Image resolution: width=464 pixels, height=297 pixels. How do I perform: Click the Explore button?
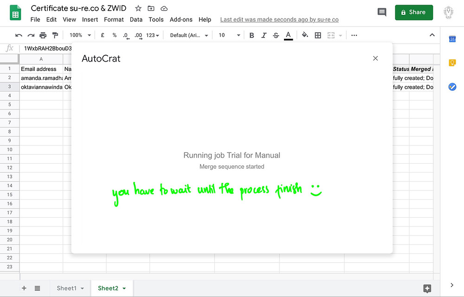coord(427,289)
